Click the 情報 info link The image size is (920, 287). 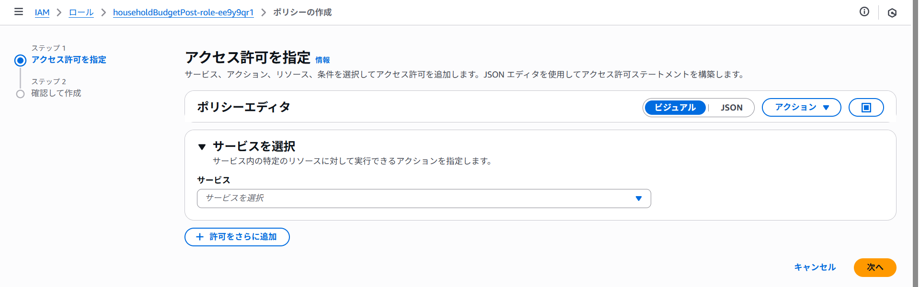click(322, 60)
